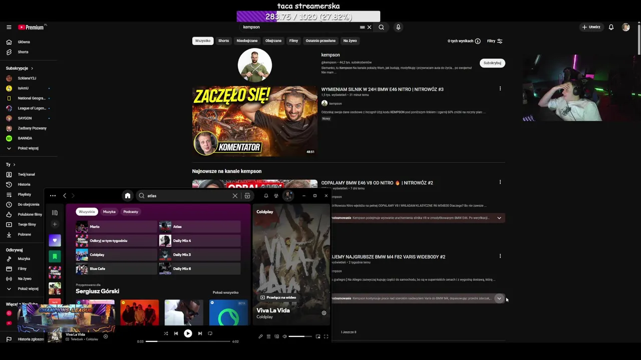This screenshot has height=360, width=641.
Task: Click Przełącz na wideo in Spotify
Action: tap(278, 297)
